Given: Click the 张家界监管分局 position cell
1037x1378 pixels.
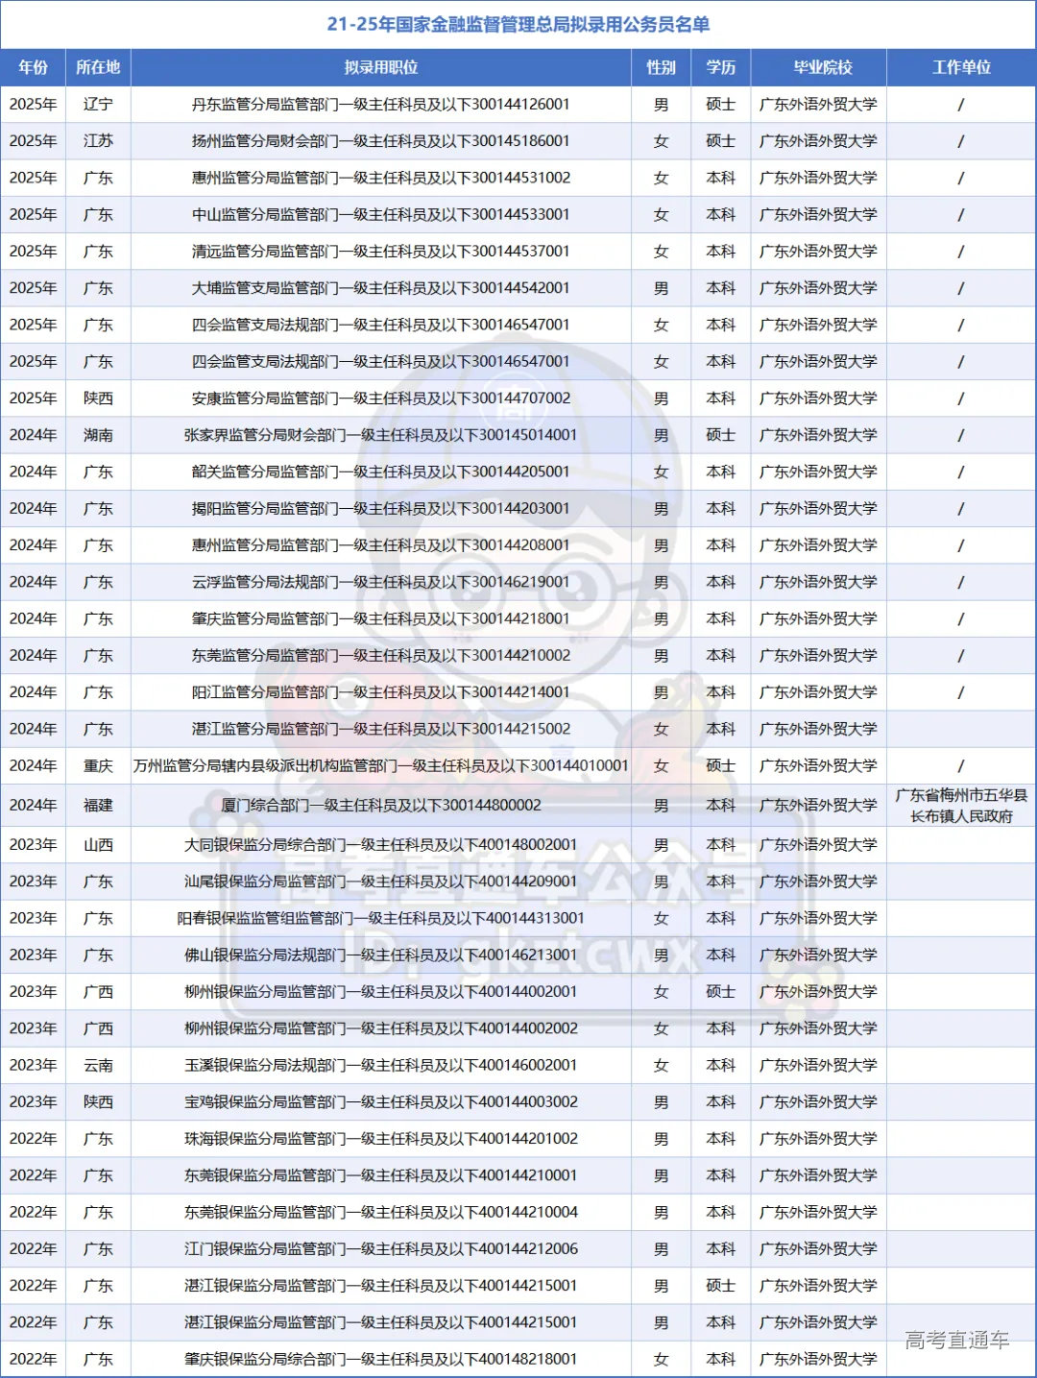Looking at the screenshot, I should click(380, 435).
